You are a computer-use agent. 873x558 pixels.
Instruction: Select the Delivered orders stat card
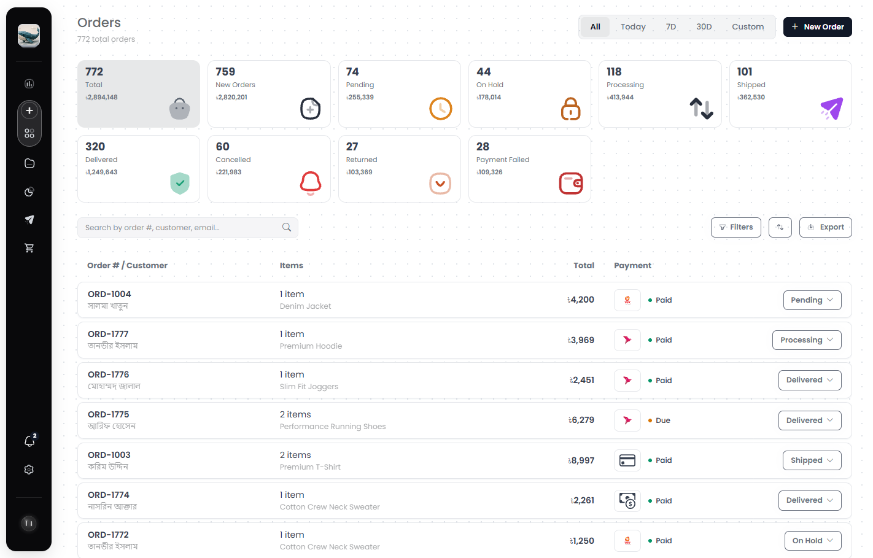pos(139,169)
